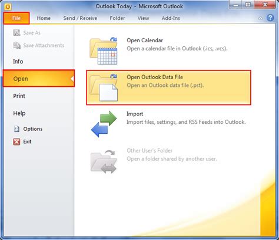Screen dimensions: 279x240
Task: Minimize the ribbon with the caret arrow
Action: [x=260, y=18]
